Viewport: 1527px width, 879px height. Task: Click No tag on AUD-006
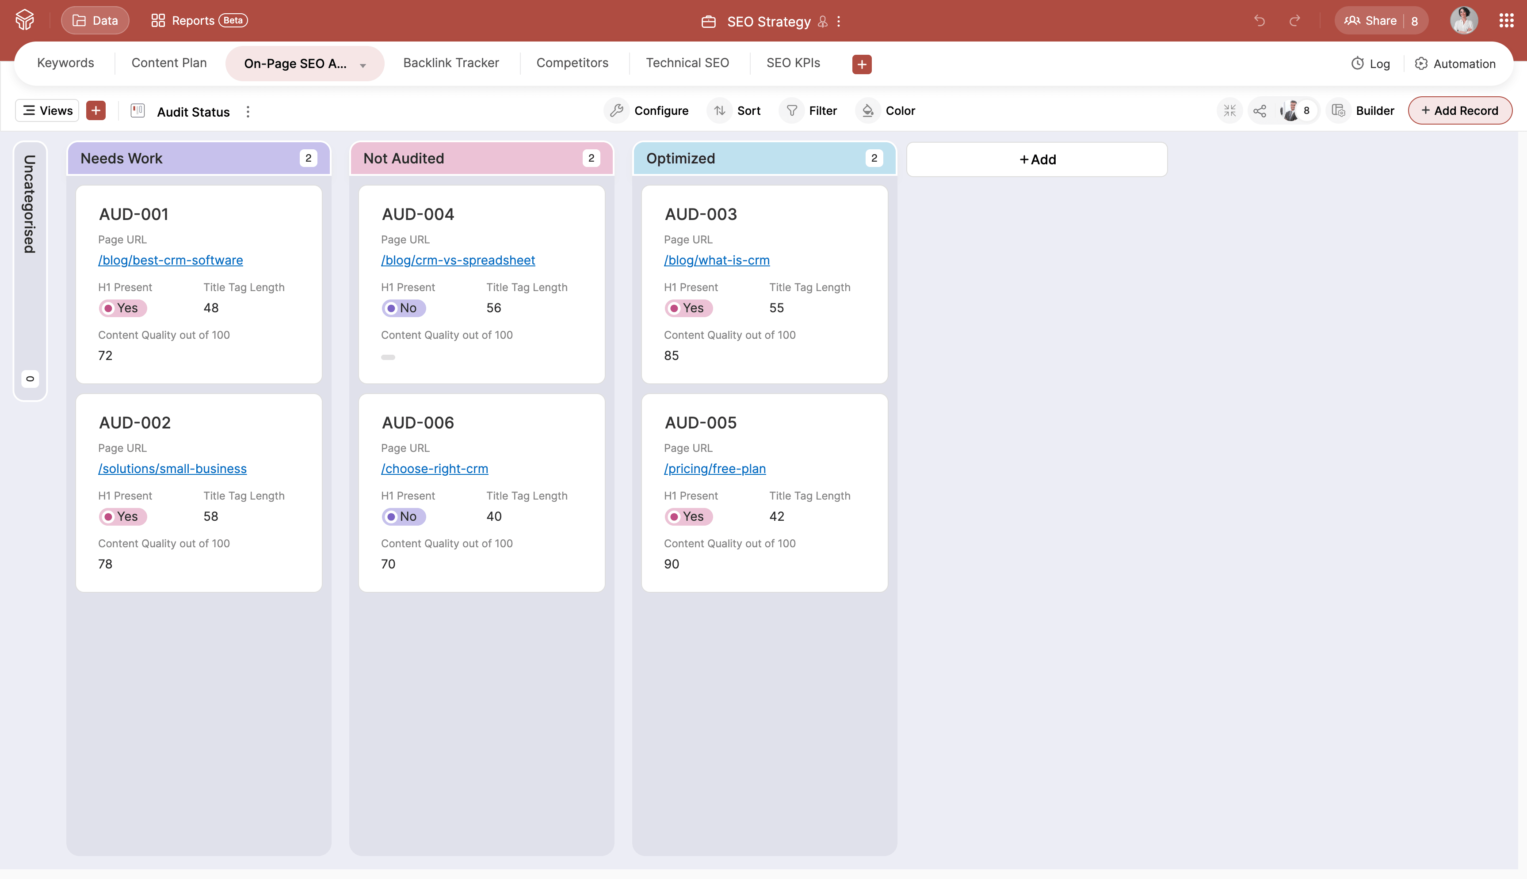pos(404,516)
